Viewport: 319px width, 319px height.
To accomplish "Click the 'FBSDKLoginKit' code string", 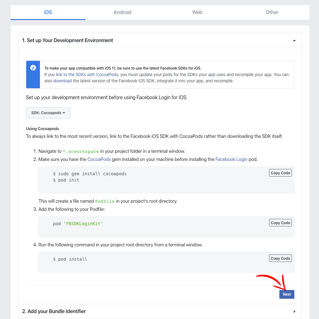I will tap(83, 224).
